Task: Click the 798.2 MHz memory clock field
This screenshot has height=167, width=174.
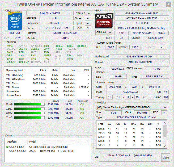Action: (115, 87)
